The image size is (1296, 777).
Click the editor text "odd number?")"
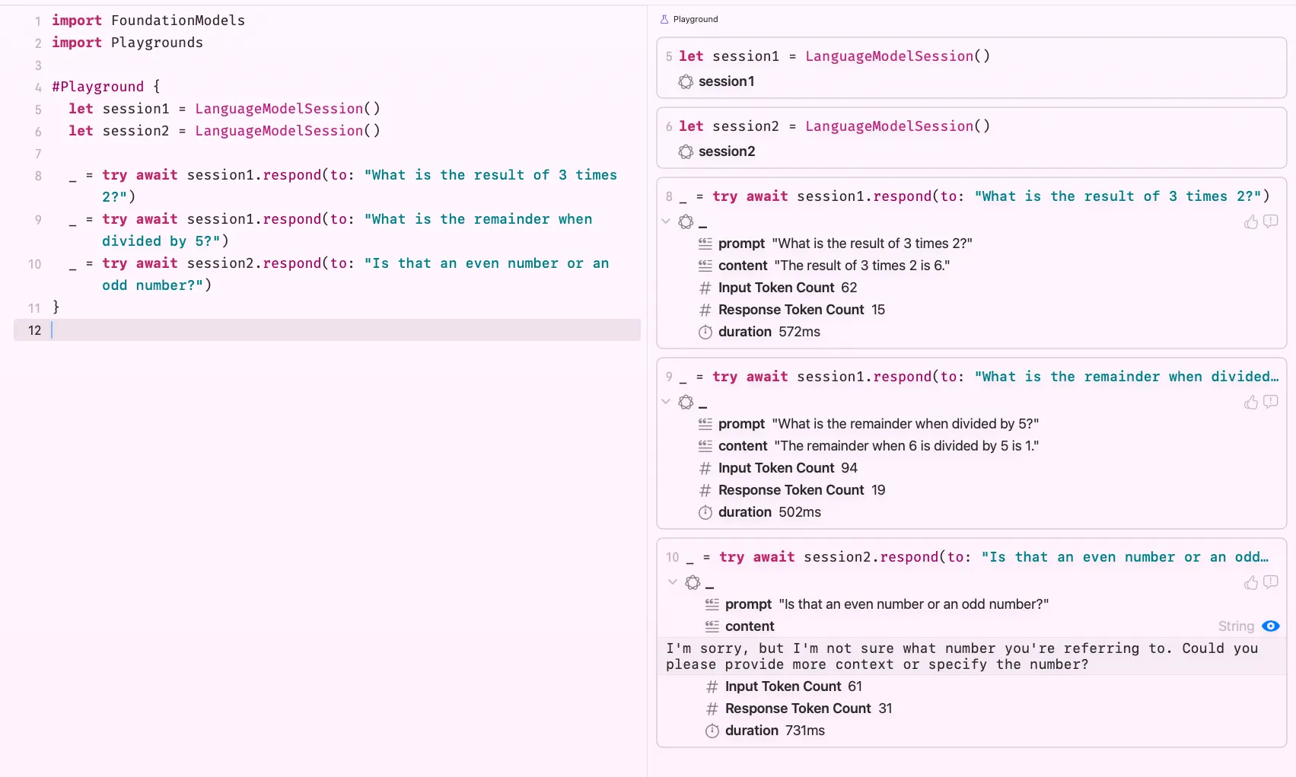(157, 285)
